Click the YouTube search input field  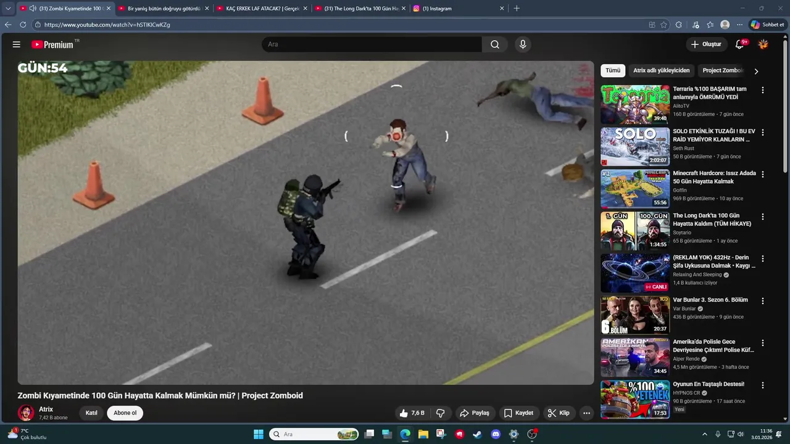click(x=372, y=44)
